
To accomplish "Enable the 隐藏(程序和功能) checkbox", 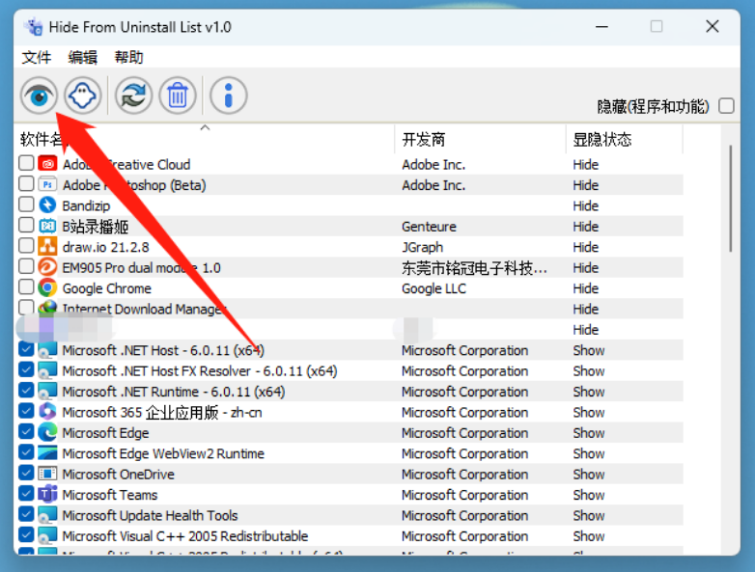I will pyautogui.click(x=726, y=106).
